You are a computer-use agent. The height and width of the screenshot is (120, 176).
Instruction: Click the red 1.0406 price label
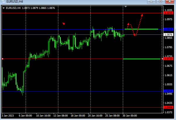tap(168, 107)
